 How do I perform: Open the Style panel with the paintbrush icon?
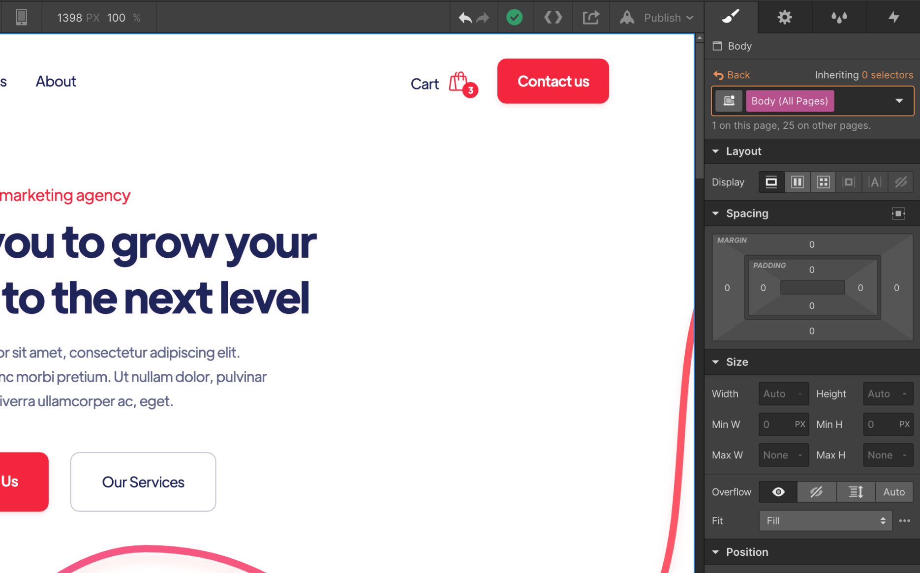tap(731, 17)
